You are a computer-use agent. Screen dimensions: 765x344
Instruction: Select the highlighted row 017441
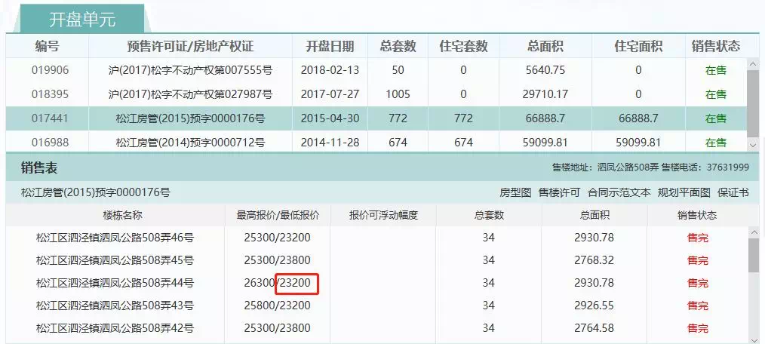50,118
